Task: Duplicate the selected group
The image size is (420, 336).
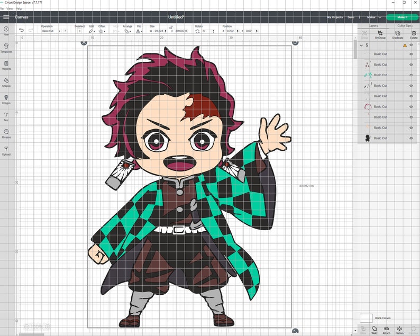Action: click(398, 34)
